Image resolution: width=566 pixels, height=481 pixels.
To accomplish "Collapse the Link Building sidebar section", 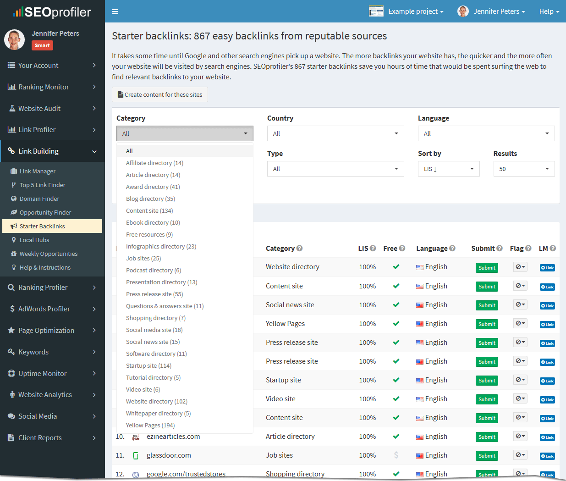I will (52, 151).
